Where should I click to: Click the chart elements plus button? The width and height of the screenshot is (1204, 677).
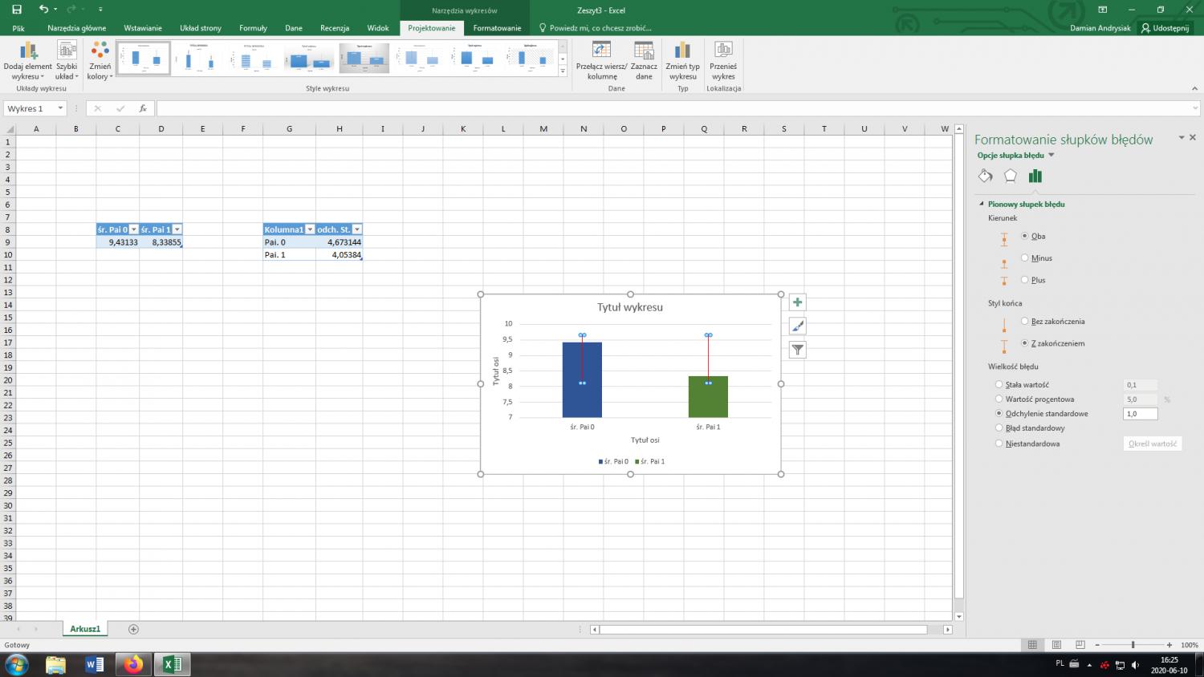(797, 302)
